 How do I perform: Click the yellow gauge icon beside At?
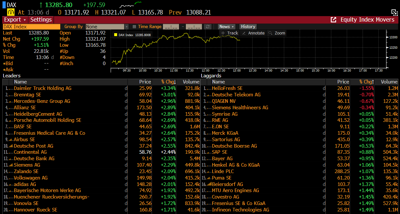[x=11, y=12]
